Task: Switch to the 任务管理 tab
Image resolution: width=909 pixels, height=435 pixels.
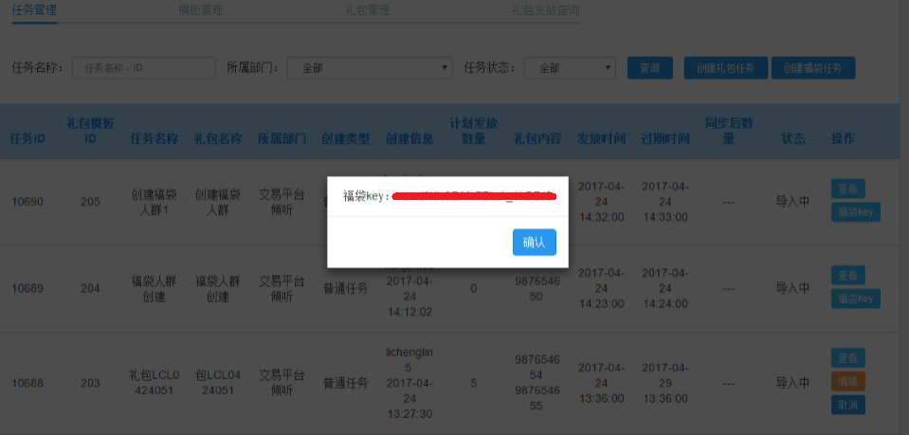Action: click(x=34, y=10)
